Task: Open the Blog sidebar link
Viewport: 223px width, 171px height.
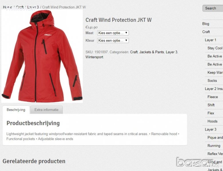Action: pos(206,24)
